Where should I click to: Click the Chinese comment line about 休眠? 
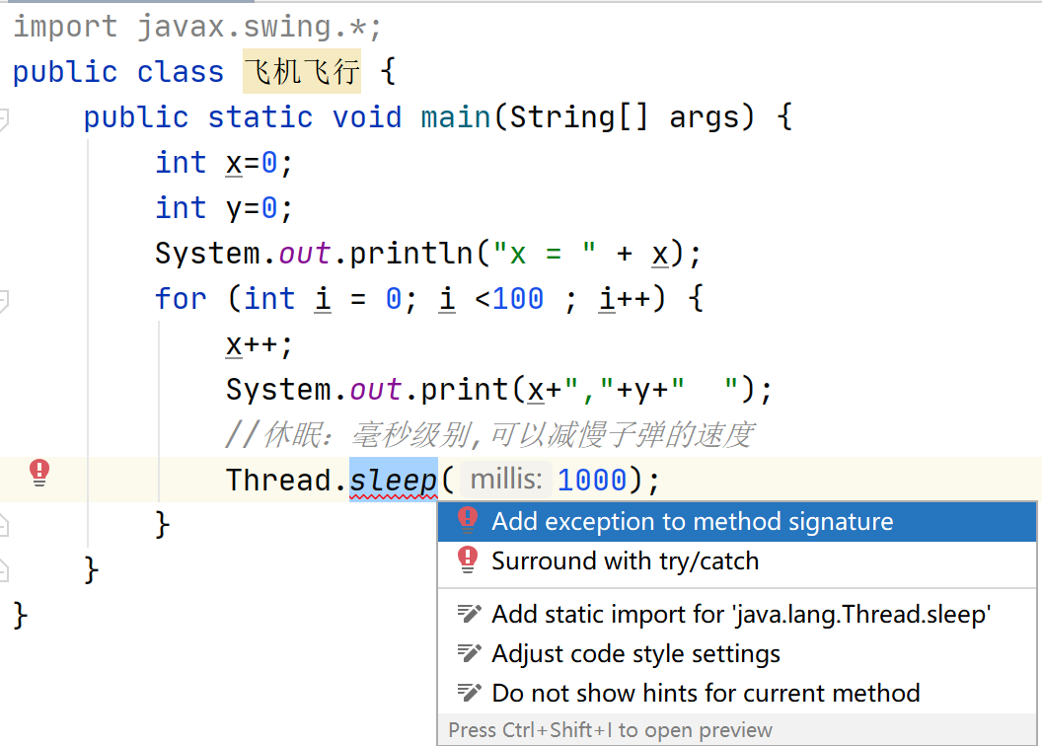(489, 435)
